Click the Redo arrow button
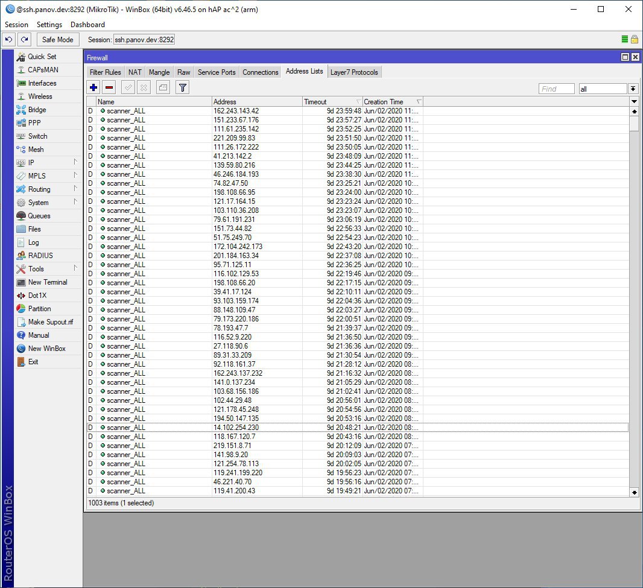The image size is (643, 588). click(25, 40)
